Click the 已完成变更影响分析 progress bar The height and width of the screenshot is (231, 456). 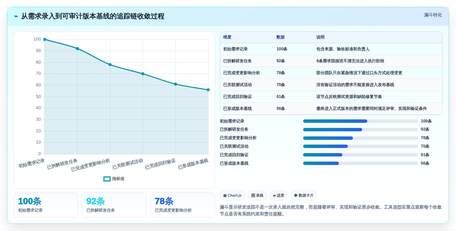click(360, 138)
